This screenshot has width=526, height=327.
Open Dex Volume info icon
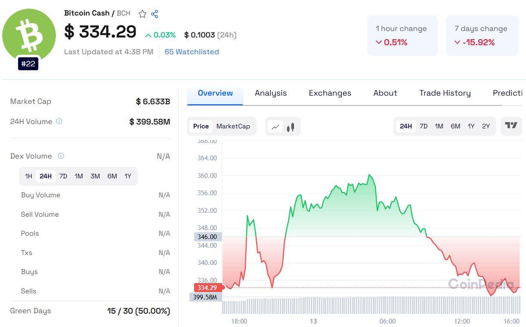[61, 156]
